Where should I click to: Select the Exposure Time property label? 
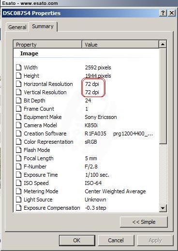coord(41,175)
